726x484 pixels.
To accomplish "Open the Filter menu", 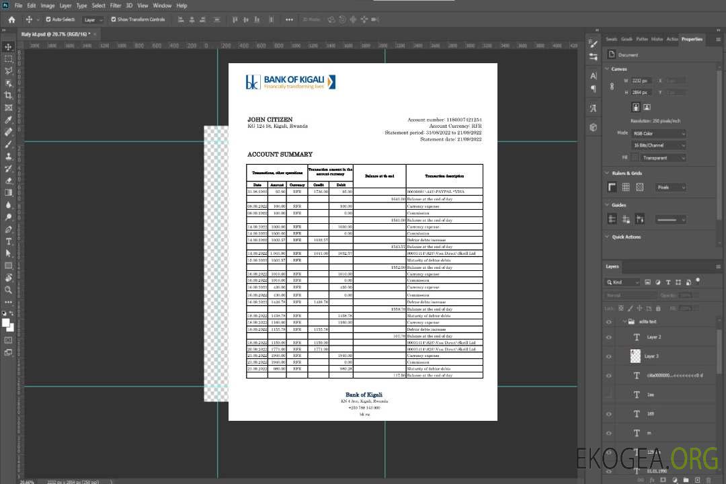I will click(116, 5).
